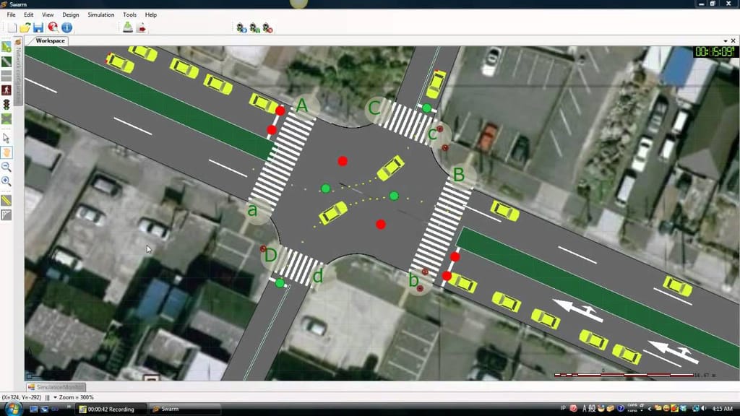
Task: Select the pedestrian crossing tool
Action: pos(7,90)
